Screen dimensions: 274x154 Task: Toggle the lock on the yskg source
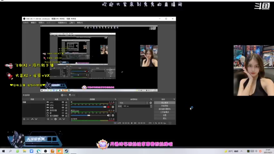pyautogui.click(x=66, y=105)
